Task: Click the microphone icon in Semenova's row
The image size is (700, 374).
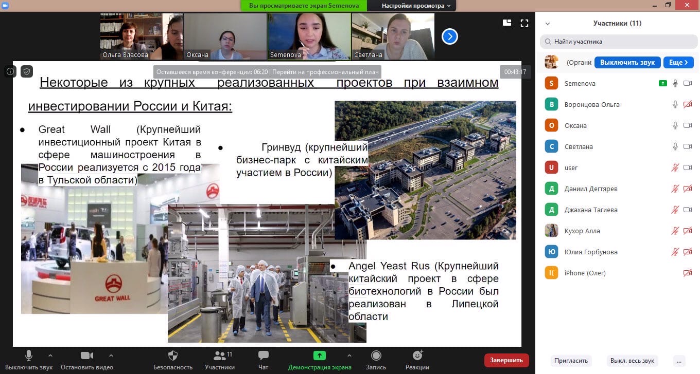Action: (675, 83)
